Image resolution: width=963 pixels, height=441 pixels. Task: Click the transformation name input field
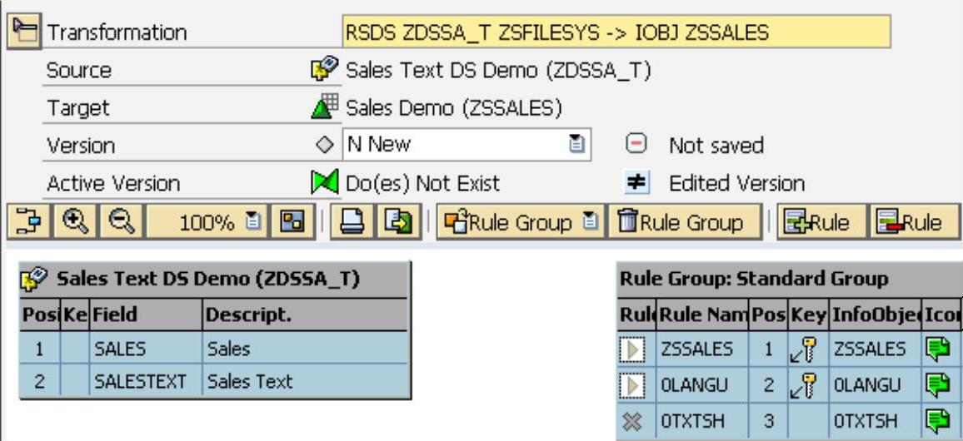[x=616, y=32]
